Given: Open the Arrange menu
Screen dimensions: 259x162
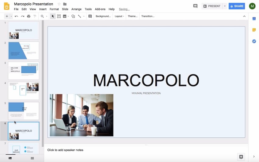Looking at the screenshot, I should [76, 9].
